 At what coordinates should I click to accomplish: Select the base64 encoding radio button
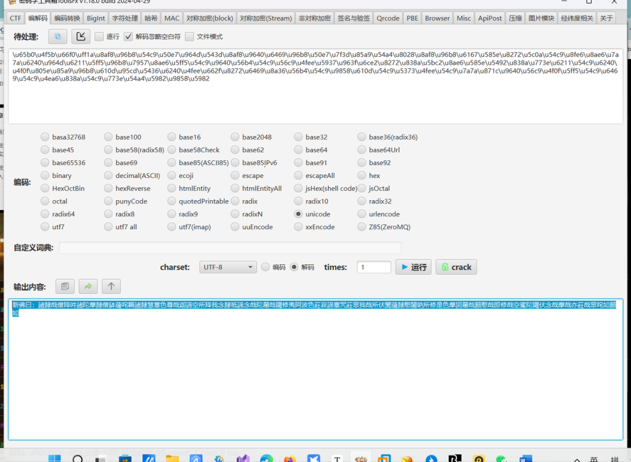(299, 150)
